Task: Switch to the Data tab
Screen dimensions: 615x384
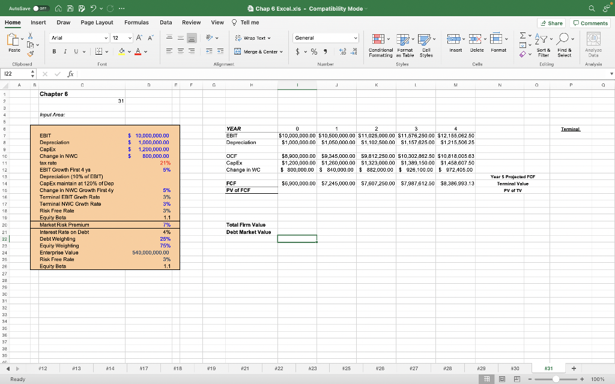Action: [x=166, y=22]
